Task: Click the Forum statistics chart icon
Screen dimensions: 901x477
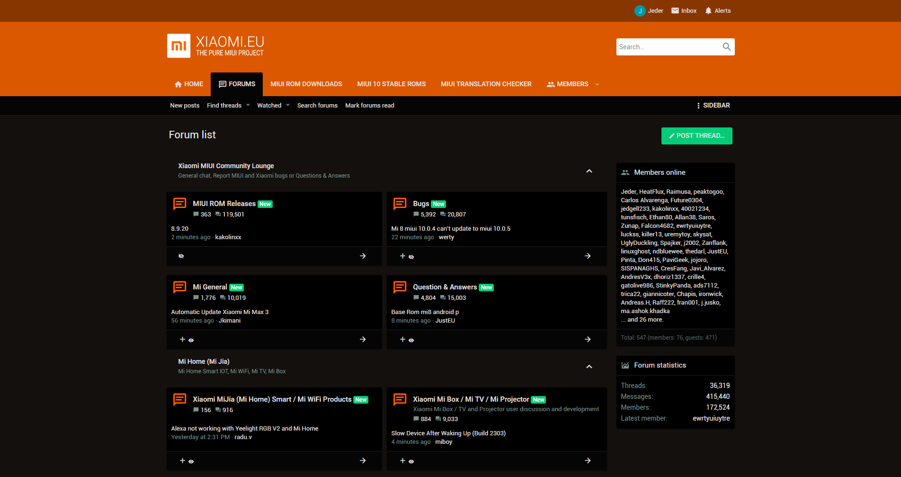Action: (625, 365)
